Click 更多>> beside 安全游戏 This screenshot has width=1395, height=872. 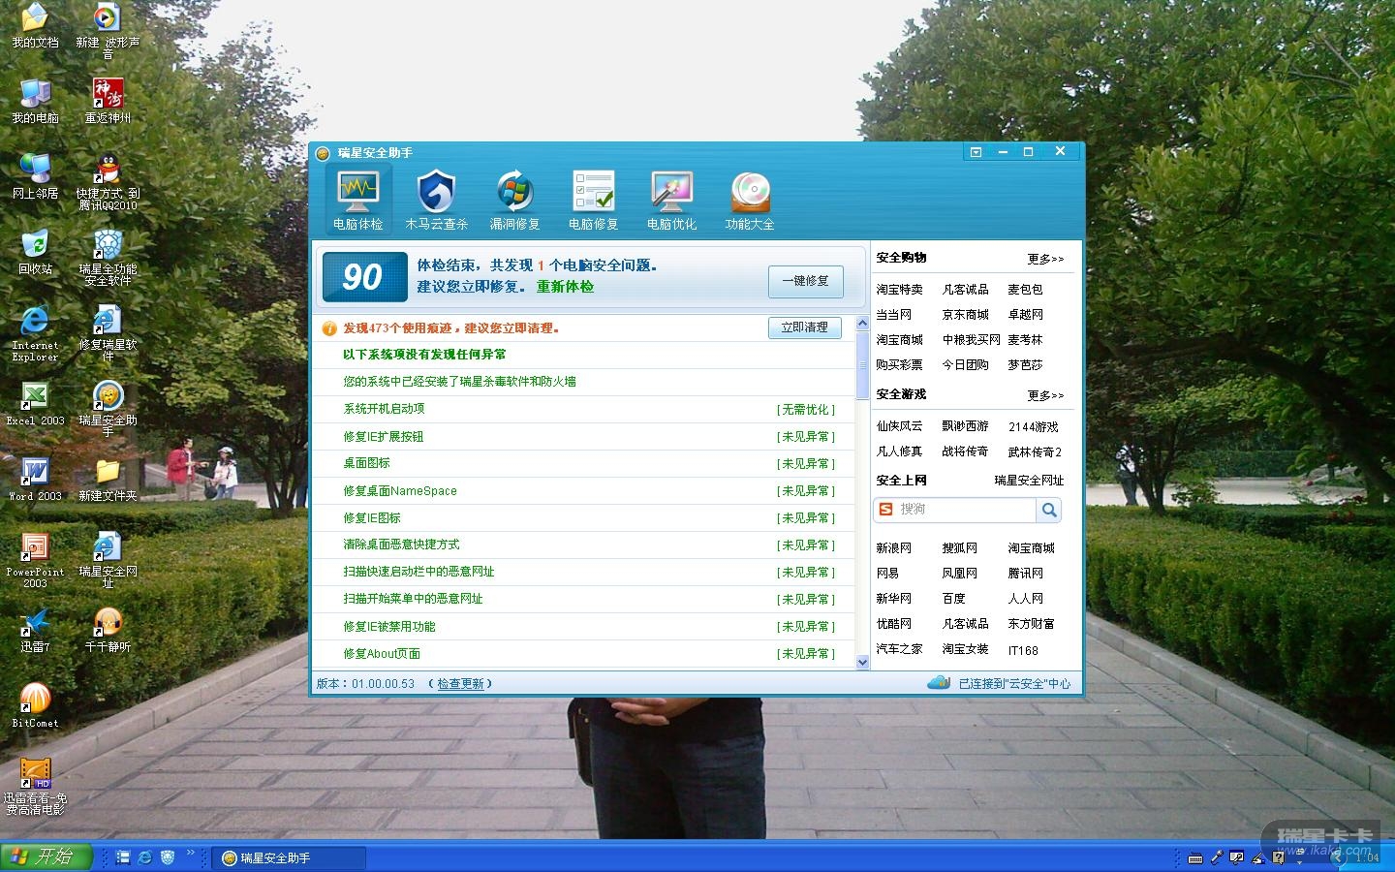[1045, 395]
